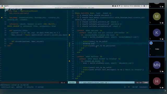Click "context 'when success' do" line
The height and width of the screenshot is (94, 167).
(90, 31)
